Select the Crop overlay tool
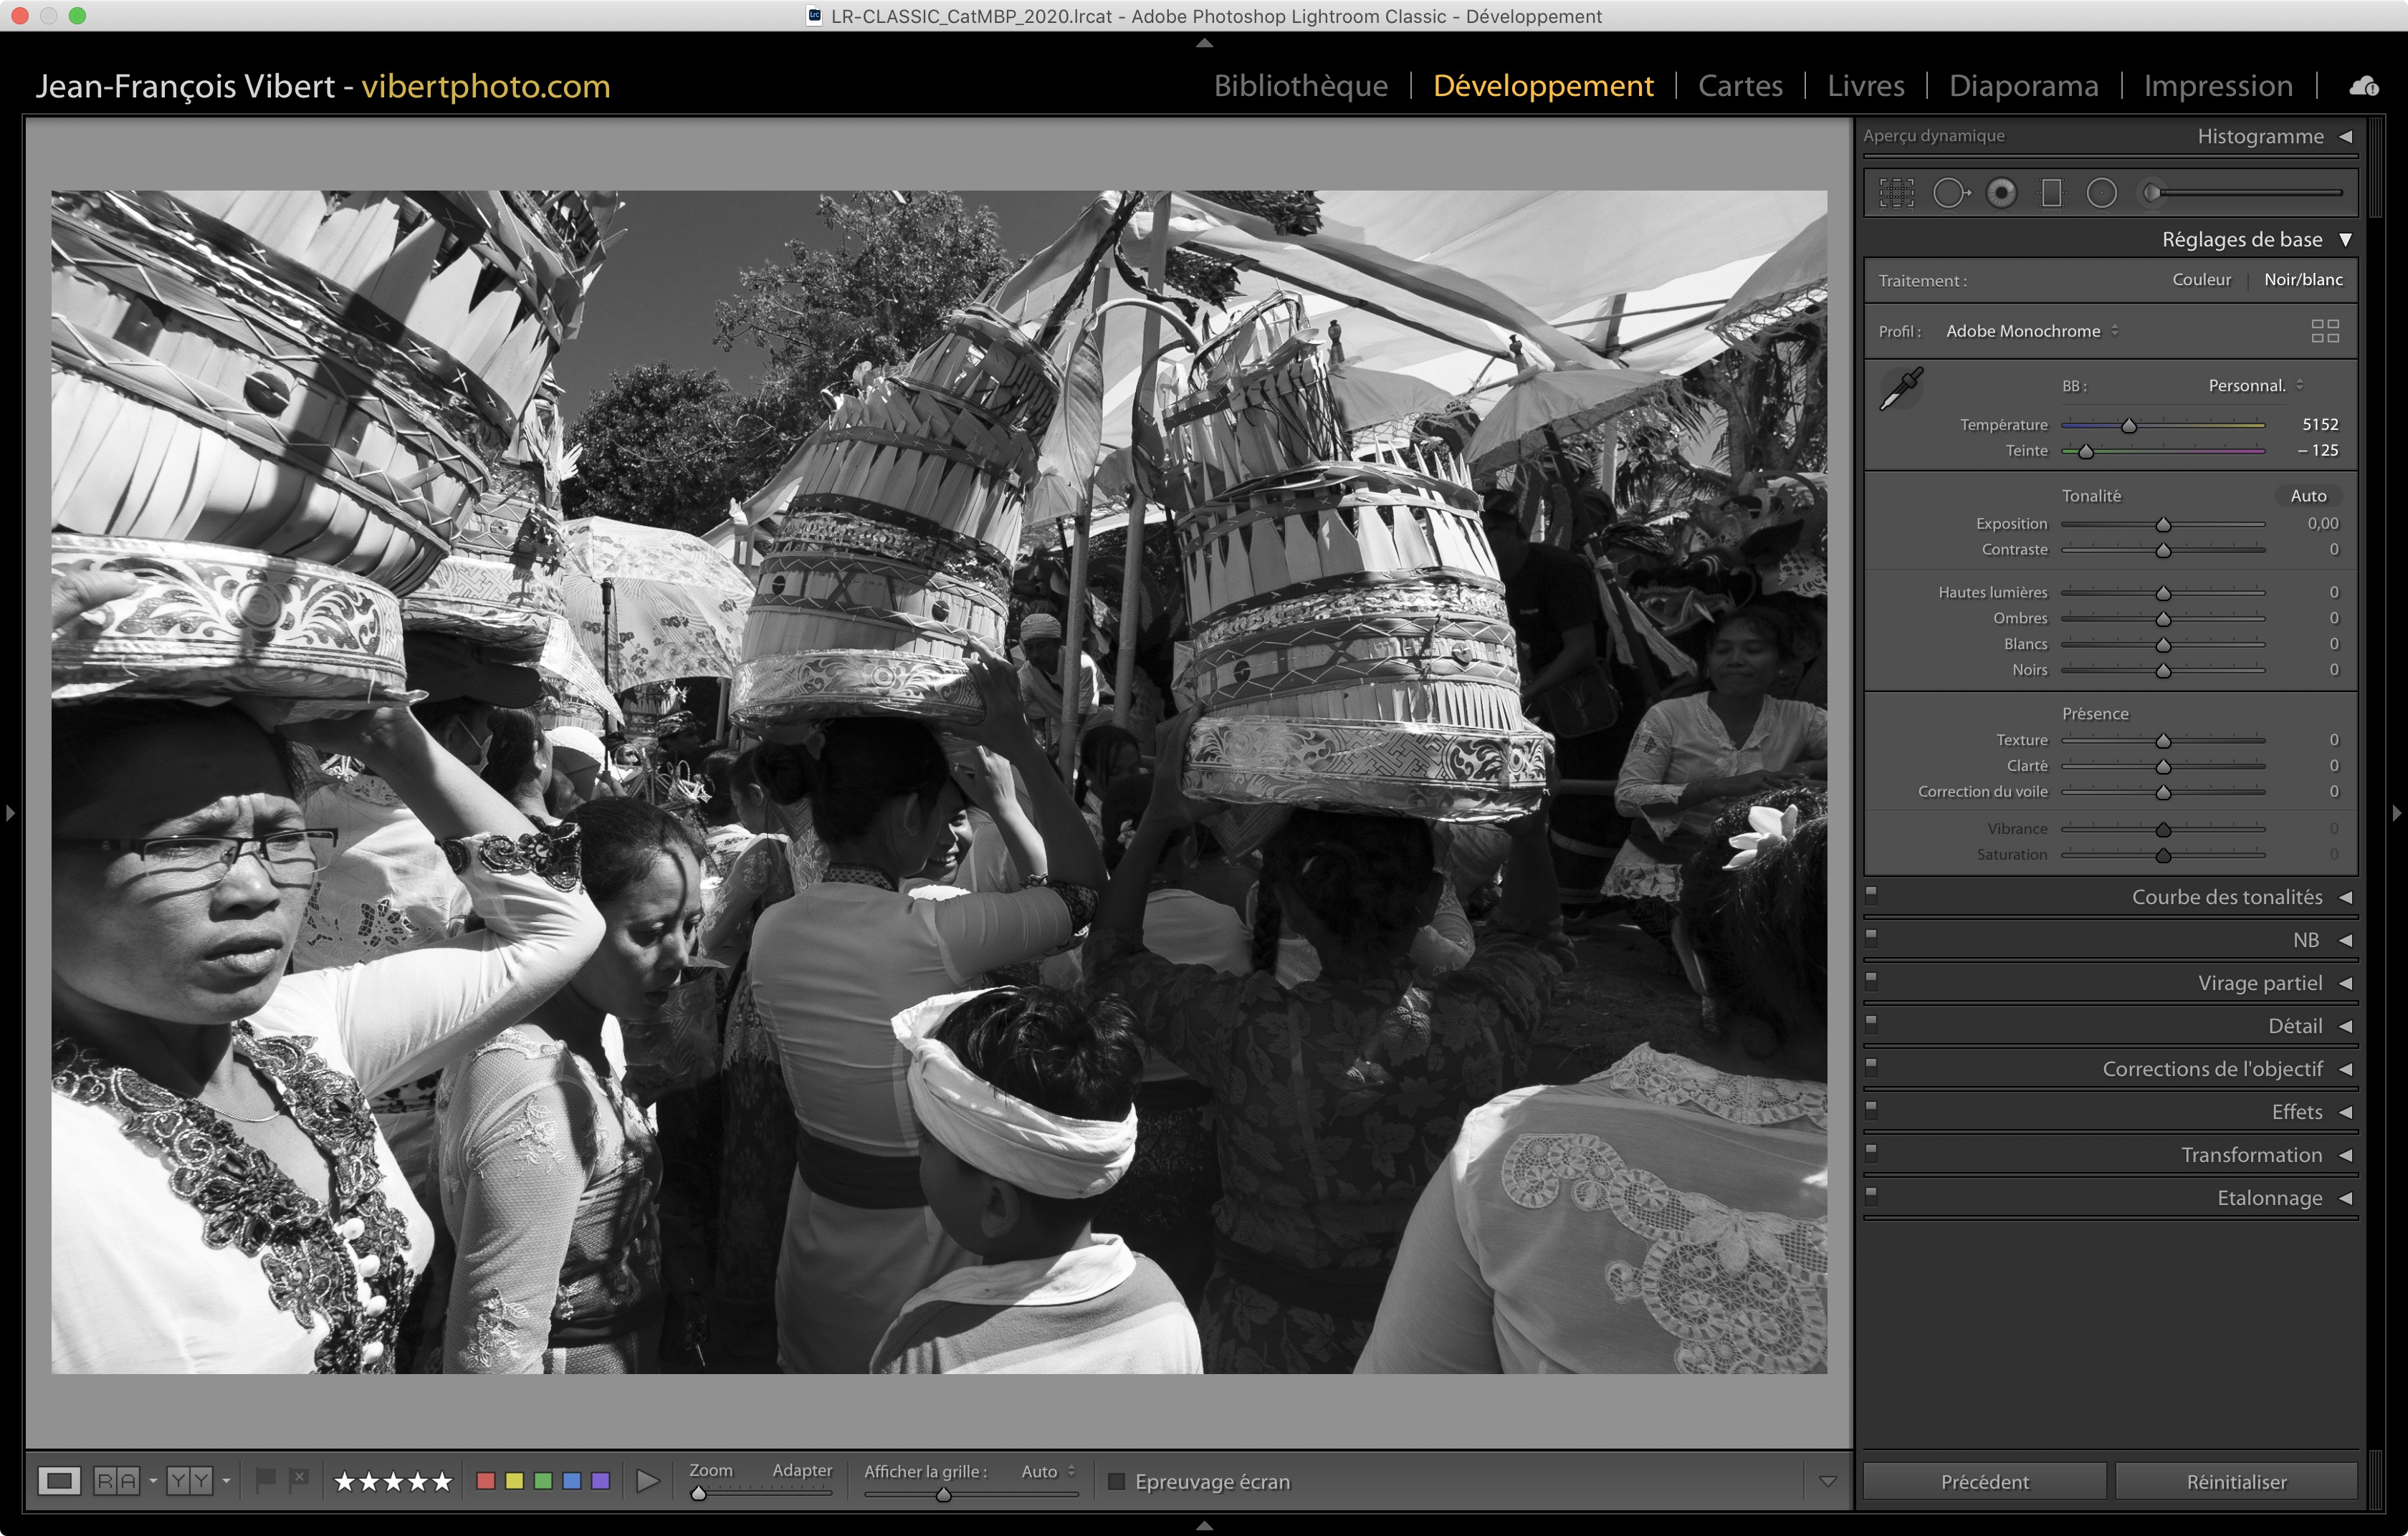The height and width of the screenshot is (1536, 2408). point(1896,193)
